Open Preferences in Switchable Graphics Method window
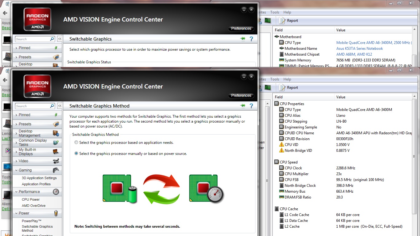Screen dimensions: 420x236 pos(241,96)
